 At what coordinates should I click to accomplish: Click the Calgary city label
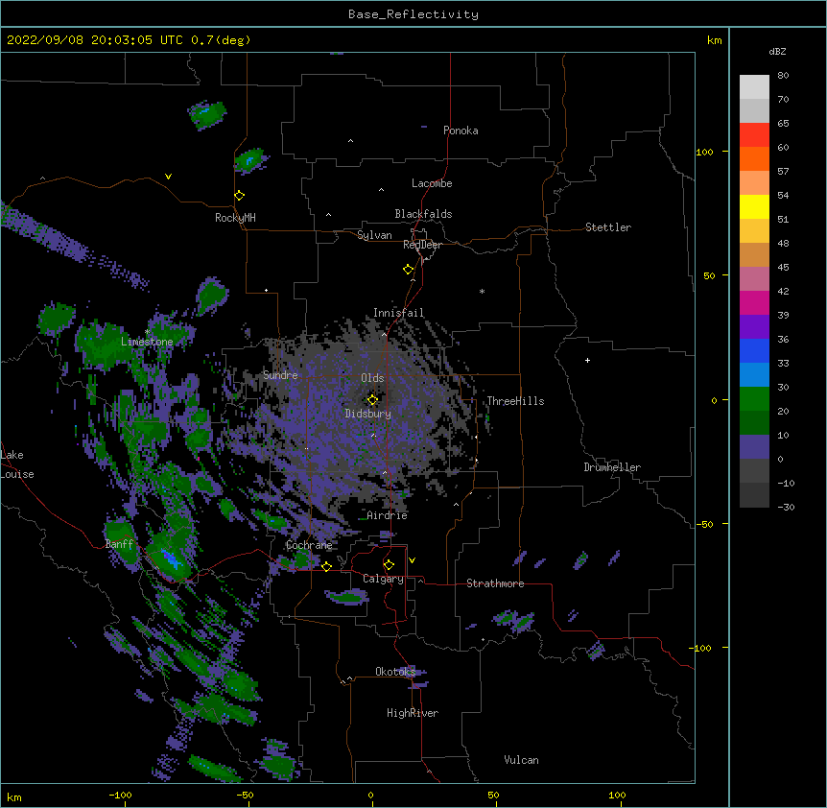[383, 579]
